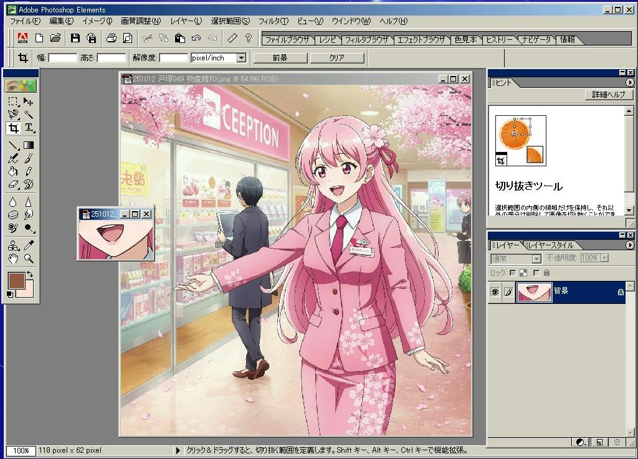Image resolution: width=638 pixels, height=459 pixels.
Task: Click the Print icon in toolbar
Action: point(111,38)
